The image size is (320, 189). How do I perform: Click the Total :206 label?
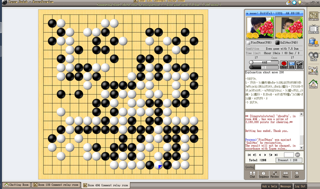[x=257, y=160]
